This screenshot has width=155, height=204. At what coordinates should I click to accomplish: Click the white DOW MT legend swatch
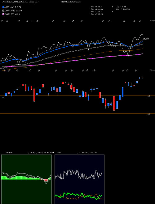click(x=3, y=11)
